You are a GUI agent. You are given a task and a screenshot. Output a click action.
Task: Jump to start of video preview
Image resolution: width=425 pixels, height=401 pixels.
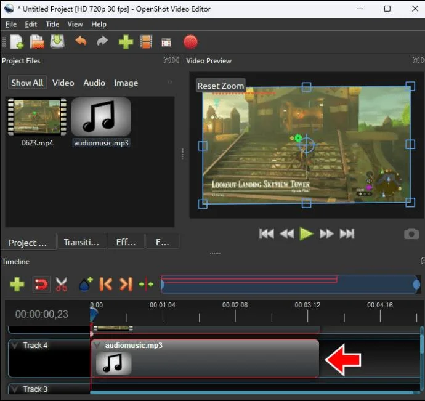[x=267, y=233]
